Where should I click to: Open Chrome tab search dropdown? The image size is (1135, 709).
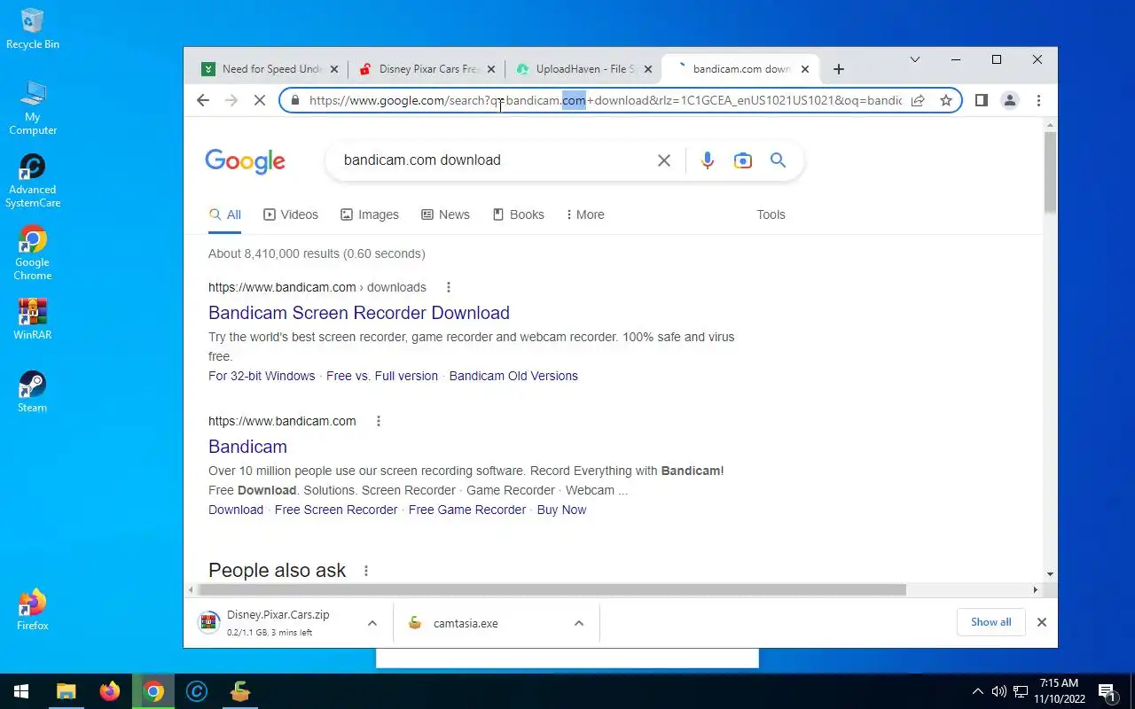click(915, 59)
